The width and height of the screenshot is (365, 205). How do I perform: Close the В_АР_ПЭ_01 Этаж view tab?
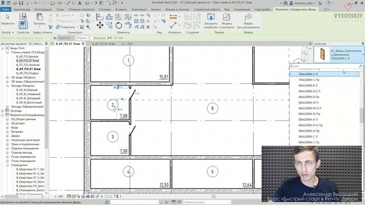click(83, 44)
